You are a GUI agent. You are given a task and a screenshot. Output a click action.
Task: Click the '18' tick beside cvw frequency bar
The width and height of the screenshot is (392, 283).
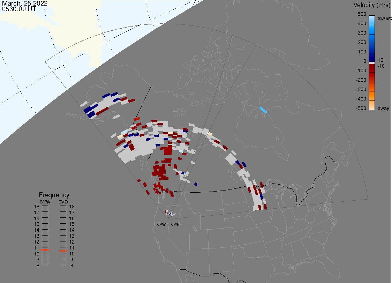click(37, 207)
